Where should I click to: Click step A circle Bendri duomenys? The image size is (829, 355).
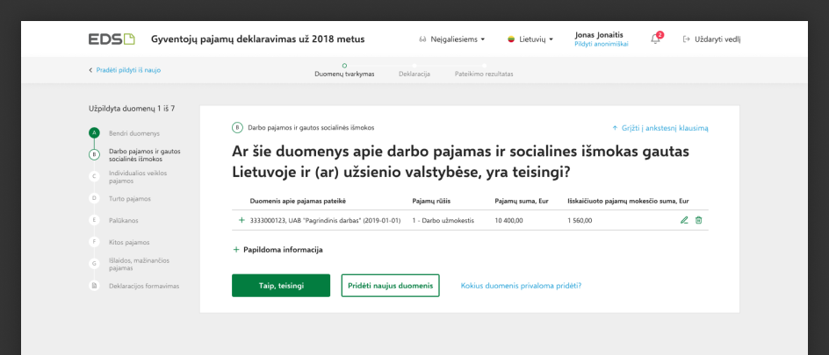point(94,133)
